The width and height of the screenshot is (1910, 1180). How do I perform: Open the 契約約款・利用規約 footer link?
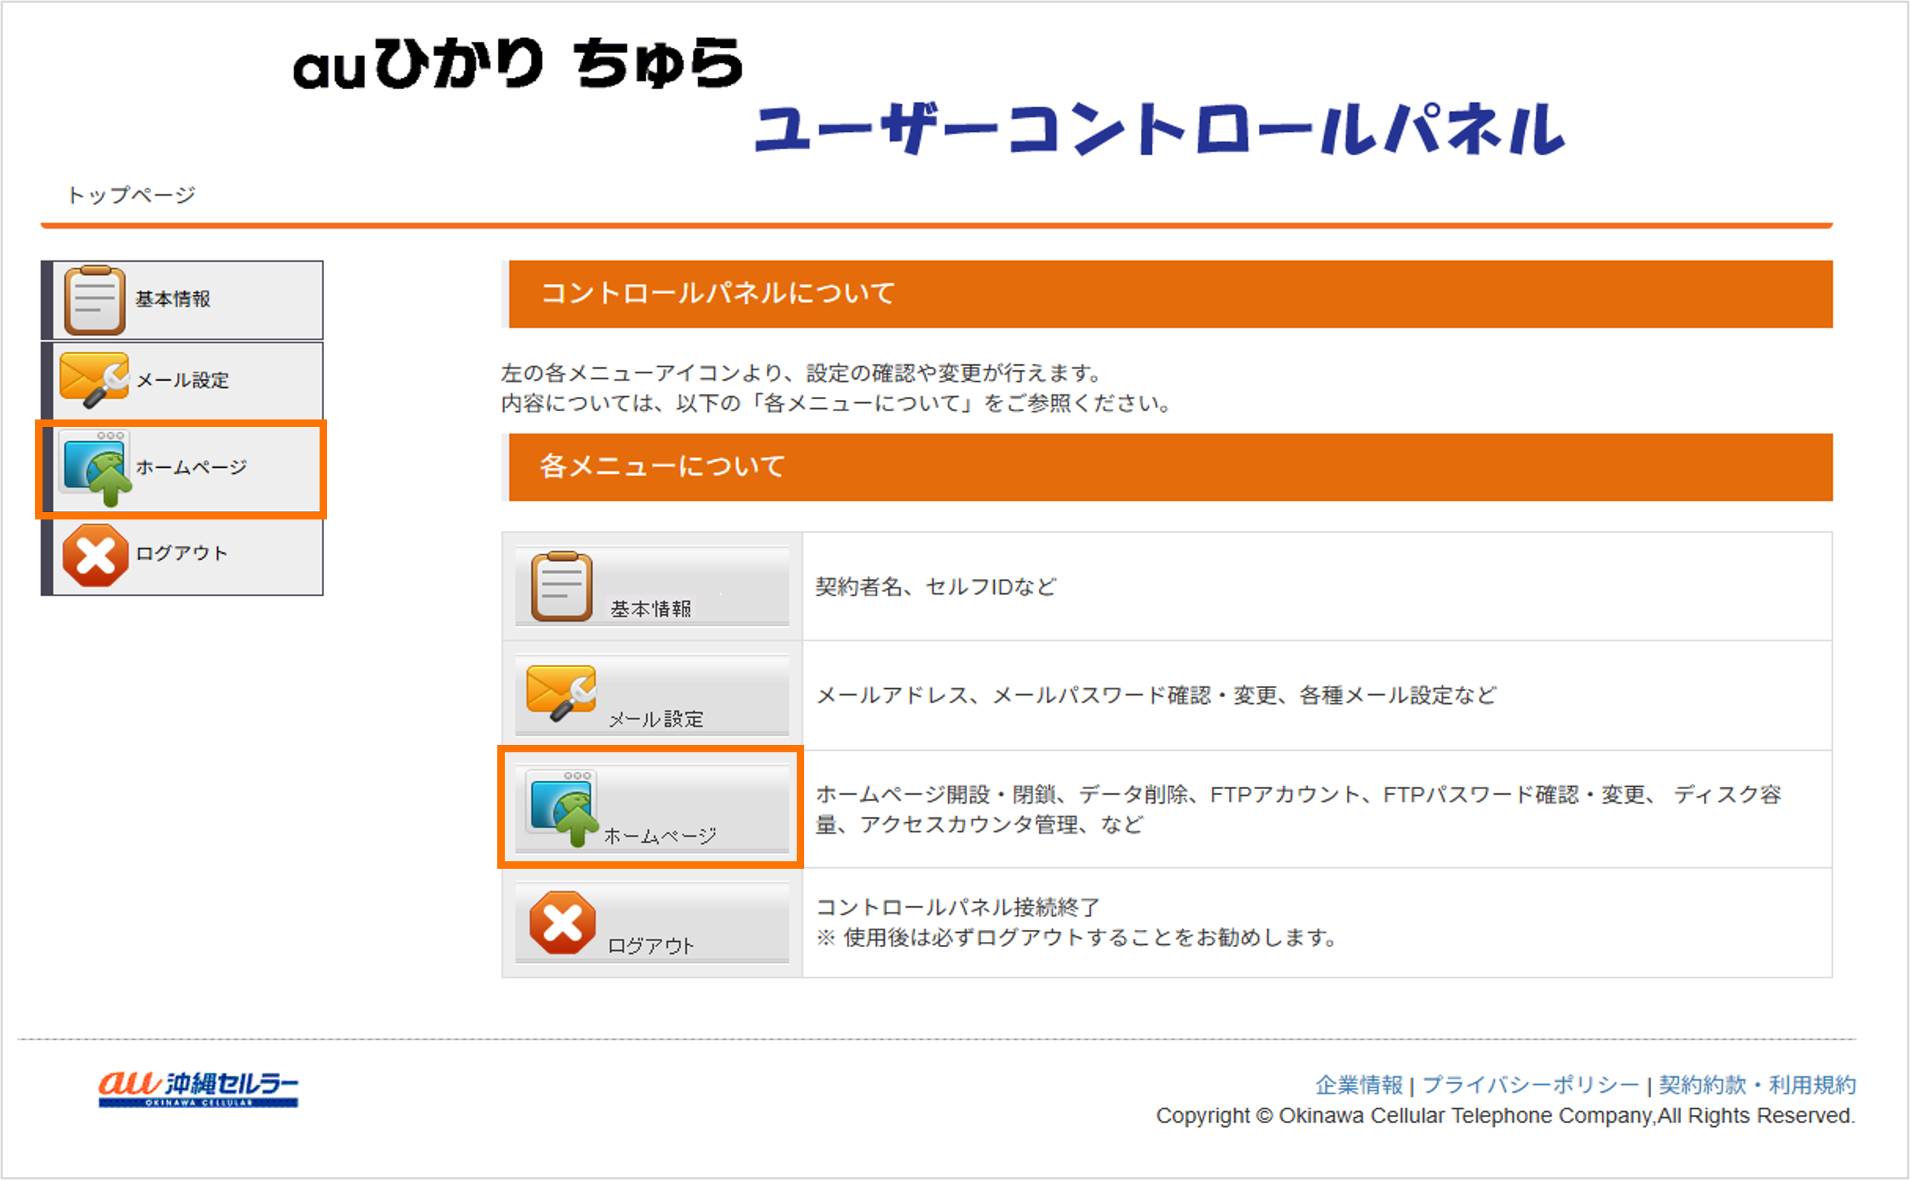pyautogui.click(x=1757, y=1084)
